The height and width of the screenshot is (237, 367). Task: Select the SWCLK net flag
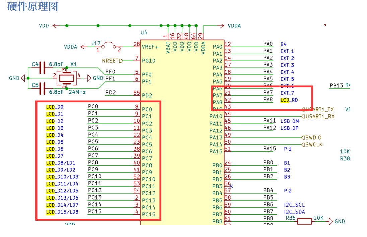312,145
